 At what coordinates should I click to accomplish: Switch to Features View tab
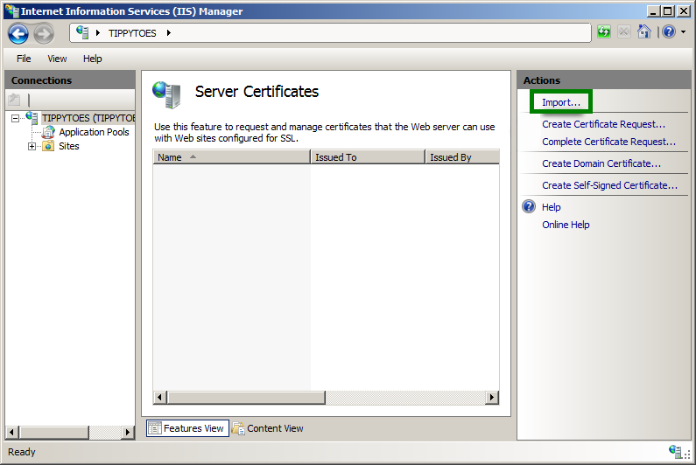187,428
